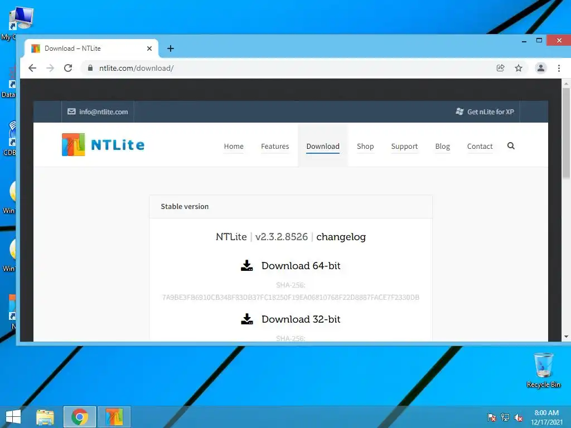571x428 pixels.
Task: Click the NTLite logo
Action: coord(103,144)
